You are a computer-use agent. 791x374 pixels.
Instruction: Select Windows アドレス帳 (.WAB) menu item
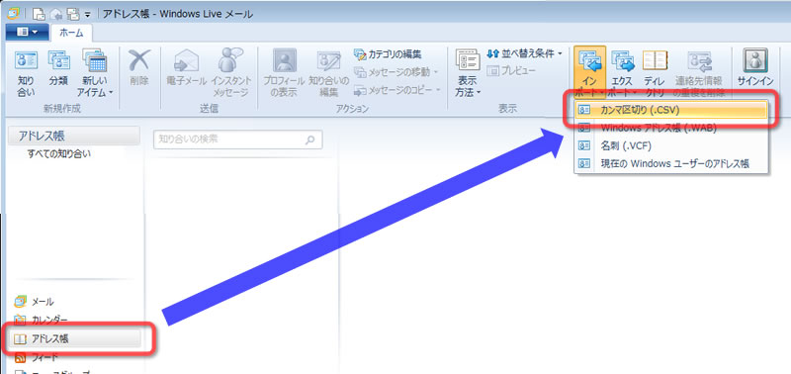(671, 128)
